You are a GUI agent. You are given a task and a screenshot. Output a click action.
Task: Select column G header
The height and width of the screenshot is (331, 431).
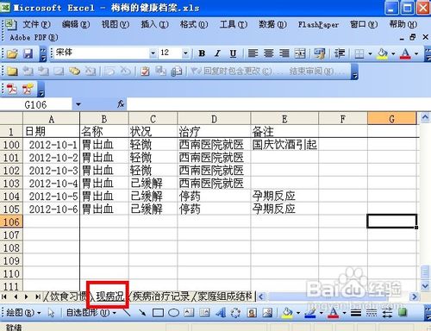tap(392, 119)
